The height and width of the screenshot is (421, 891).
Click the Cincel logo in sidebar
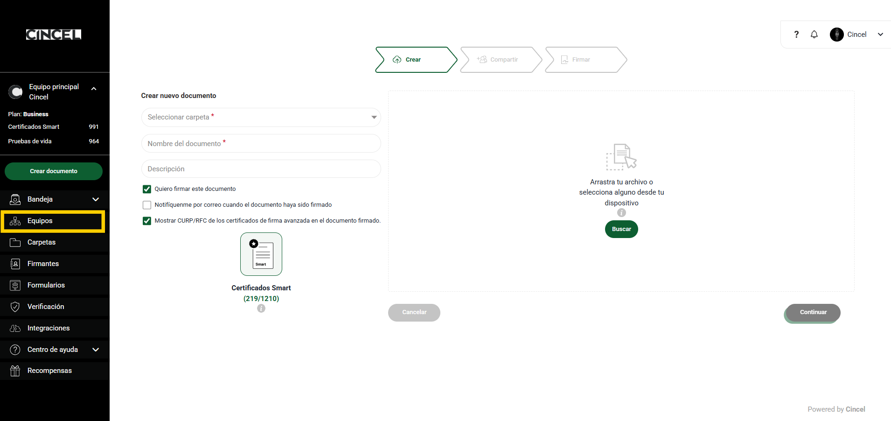pyautogui.click(x=54, y=35)
